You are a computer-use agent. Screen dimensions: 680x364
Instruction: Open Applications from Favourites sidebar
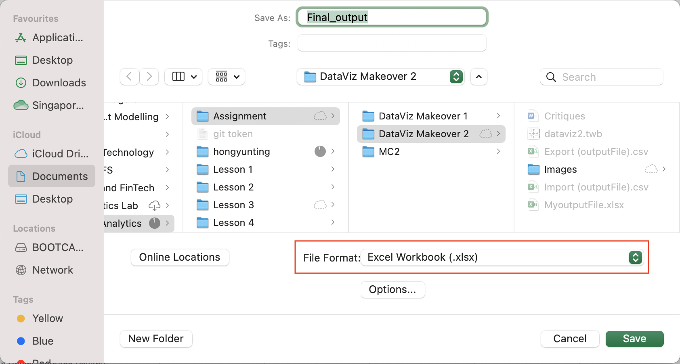57,38
